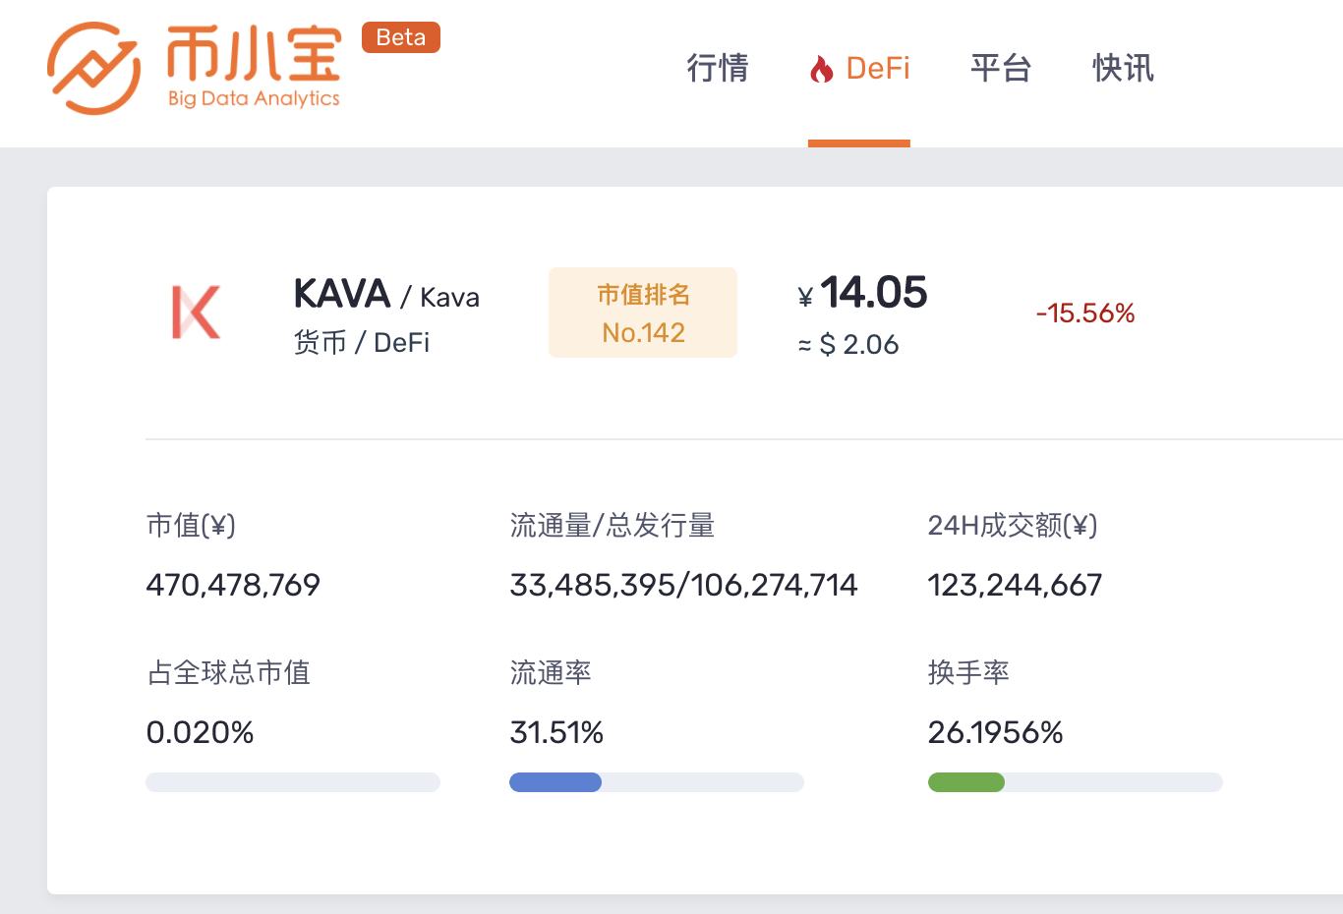Click the 0.020% global share value

(x=200, y=732)
